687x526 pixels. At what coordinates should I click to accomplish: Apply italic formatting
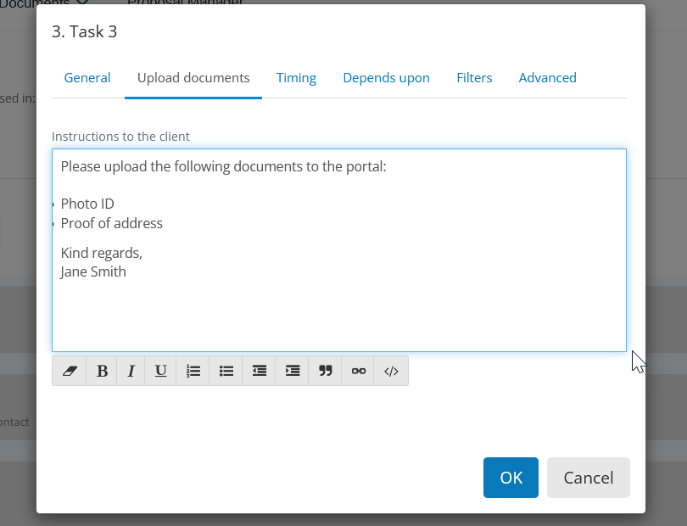point(131,371)
